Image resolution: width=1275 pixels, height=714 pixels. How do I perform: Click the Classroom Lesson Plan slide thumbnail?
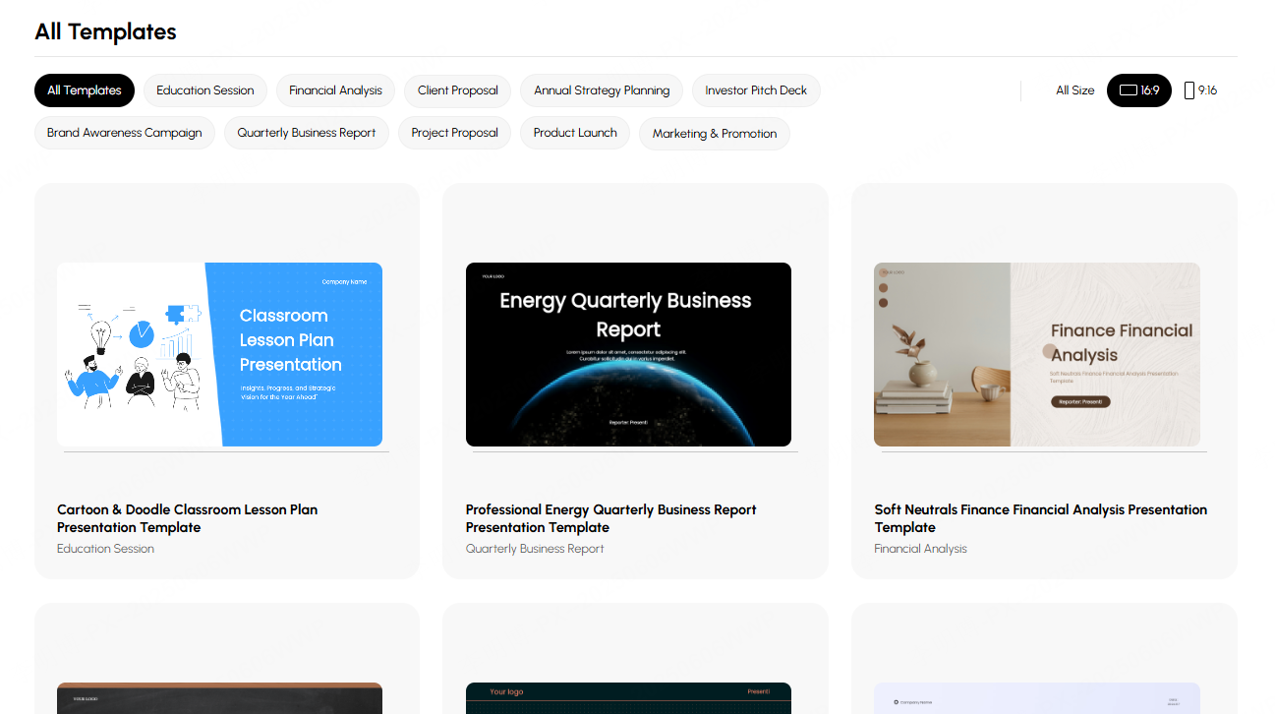click(x=220, y=354)
